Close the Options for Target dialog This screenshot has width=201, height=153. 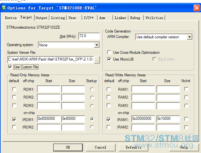197,8
